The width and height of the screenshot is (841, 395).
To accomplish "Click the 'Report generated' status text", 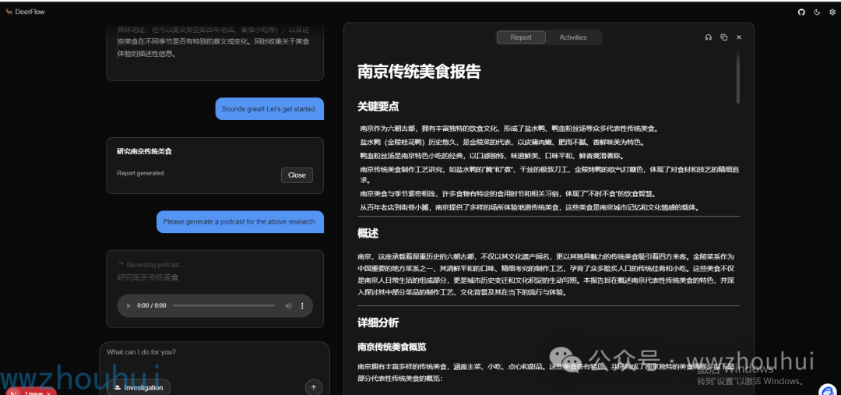I will click(140, 174).
